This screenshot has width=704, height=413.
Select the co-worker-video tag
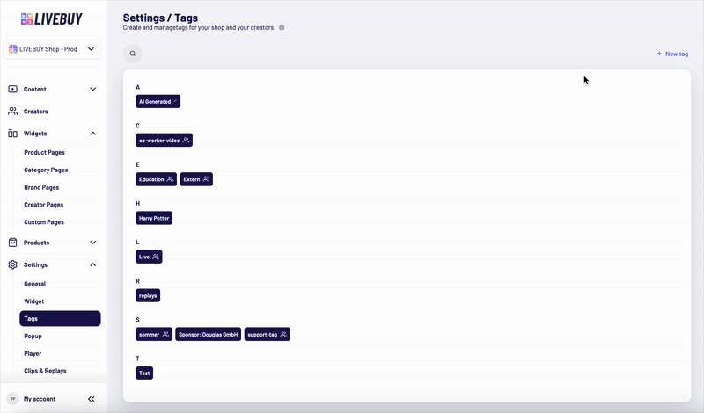click(165, 141)
